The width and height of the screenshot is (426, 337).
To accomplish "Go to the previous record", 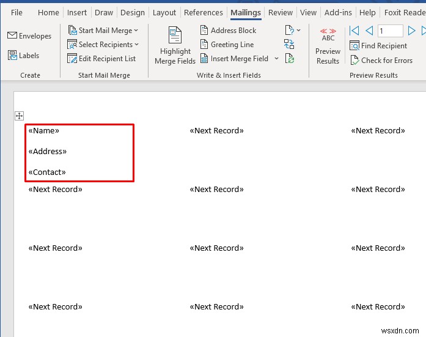I will (x=369, y=31).
